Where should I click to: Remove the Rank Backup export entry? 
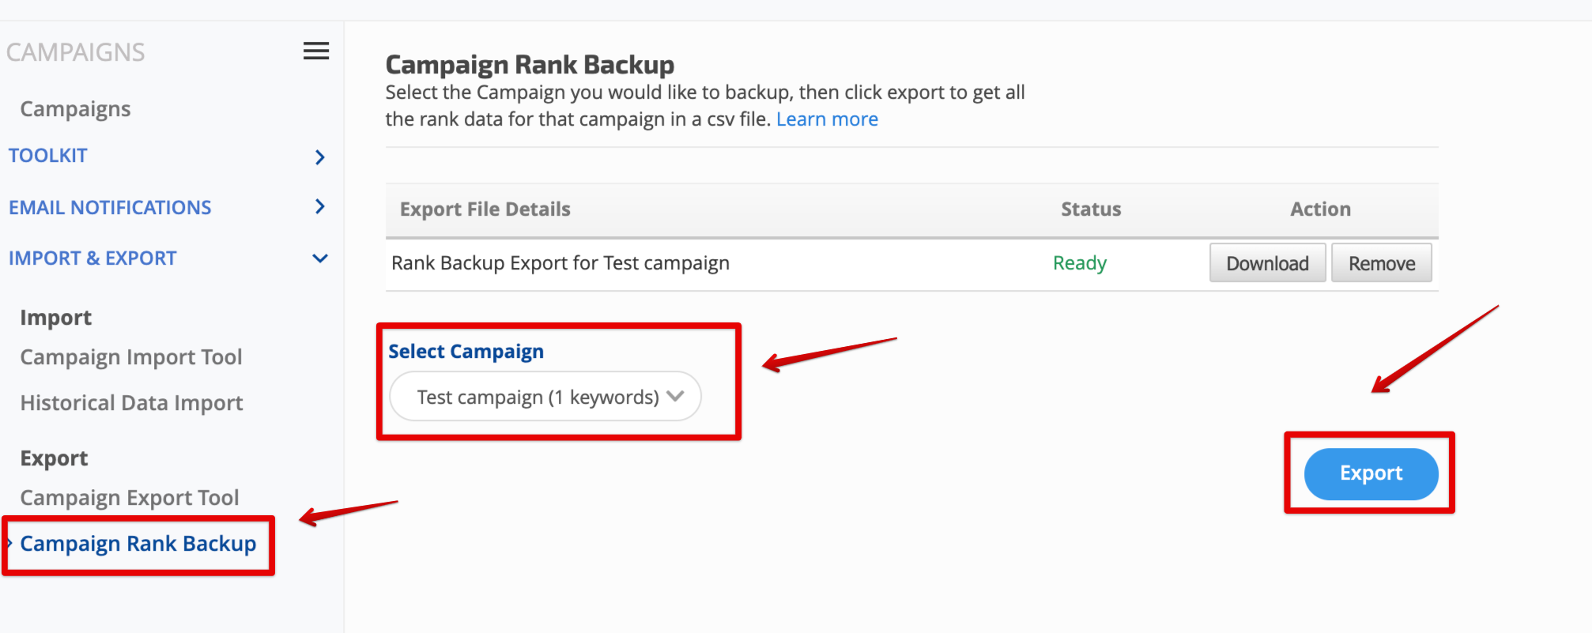click(1381, 263)
